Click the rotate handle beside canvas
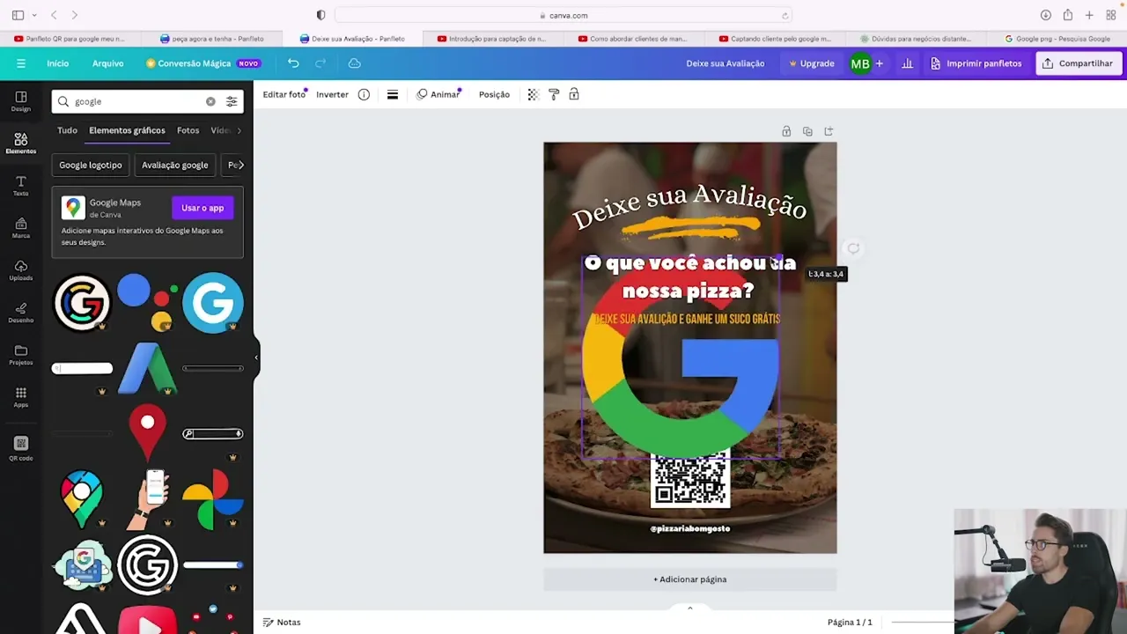This screenshot has width=1127, height=634. coord(852,248)
